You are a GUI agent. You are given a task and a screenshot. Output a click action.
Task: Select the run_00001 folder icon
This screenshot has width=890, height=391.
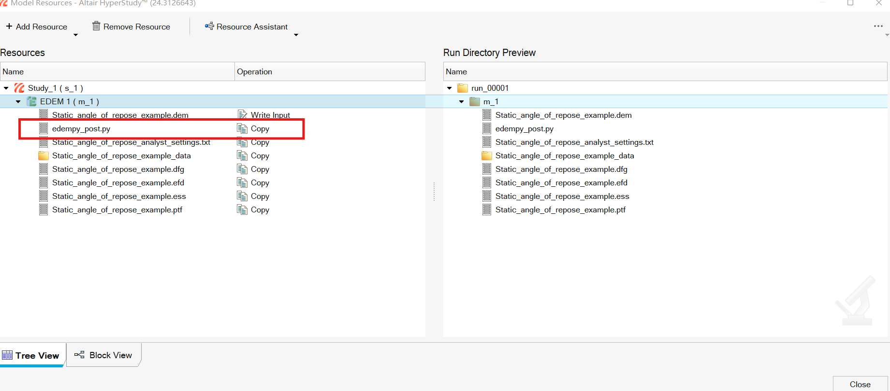click(463, 88)
